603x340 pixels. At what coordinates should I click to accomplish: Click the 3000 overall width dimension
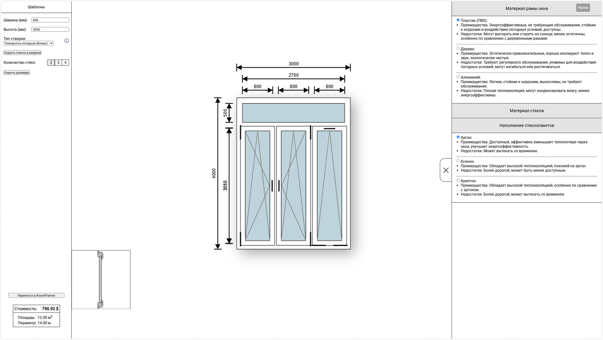tap(293, 64)
